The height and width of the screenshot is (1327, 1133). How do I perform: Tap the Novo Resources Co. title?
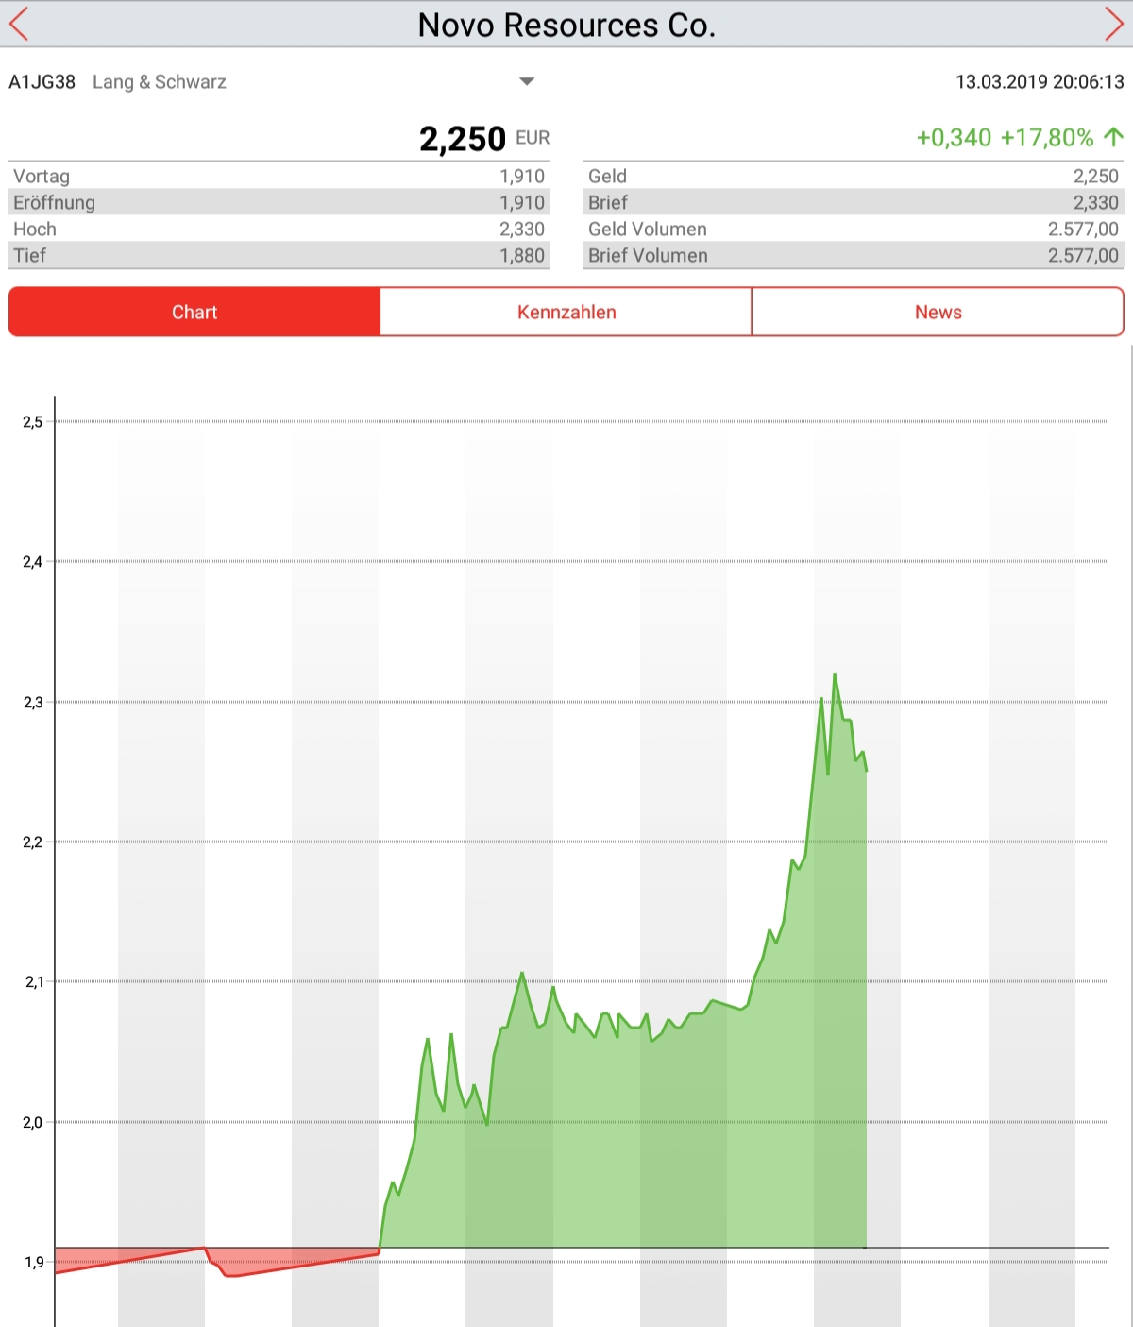click(x=566, y=25)
